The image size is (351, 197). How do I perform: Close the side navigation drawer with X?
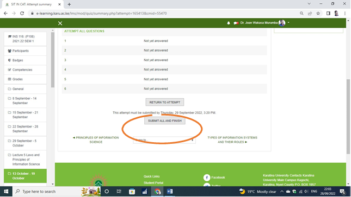coord(60,23)
